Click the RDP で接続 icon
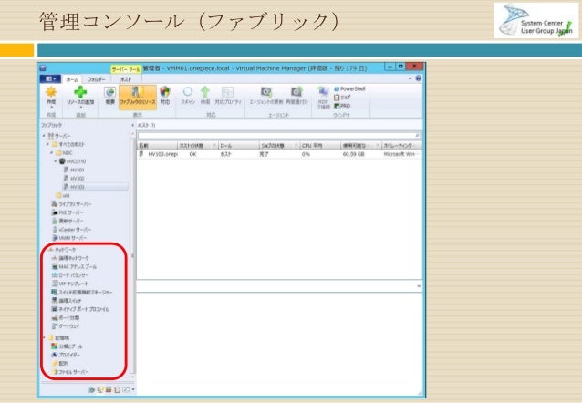 click(323, 92)
